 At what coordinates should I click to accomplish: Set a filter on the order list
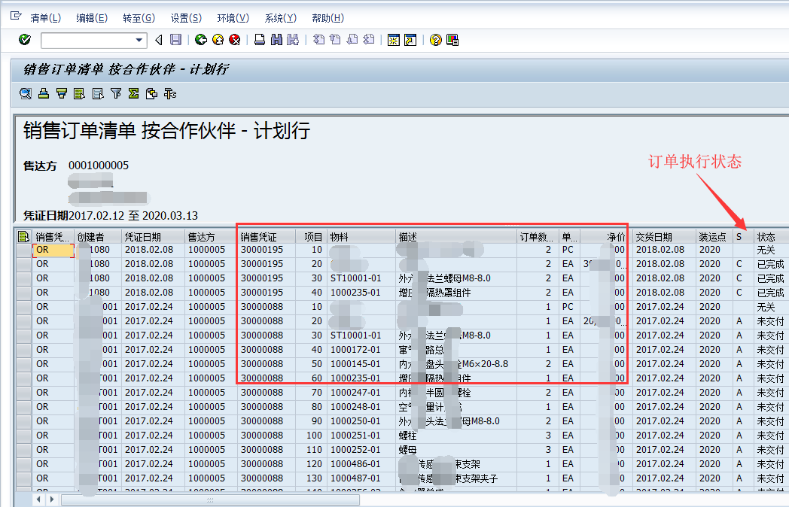[x=116, y=93]
